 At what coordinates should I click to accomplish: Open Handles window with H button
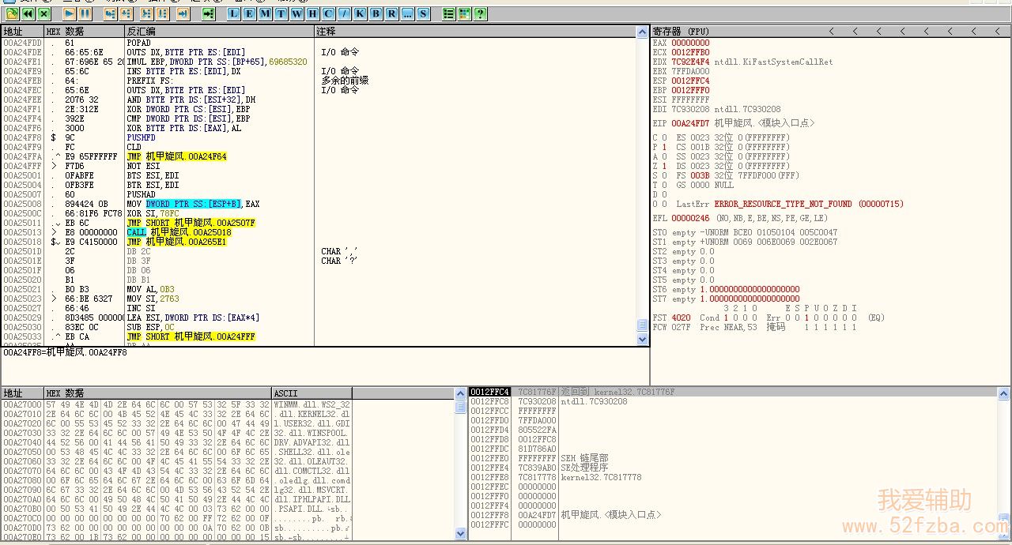(313, 13)
